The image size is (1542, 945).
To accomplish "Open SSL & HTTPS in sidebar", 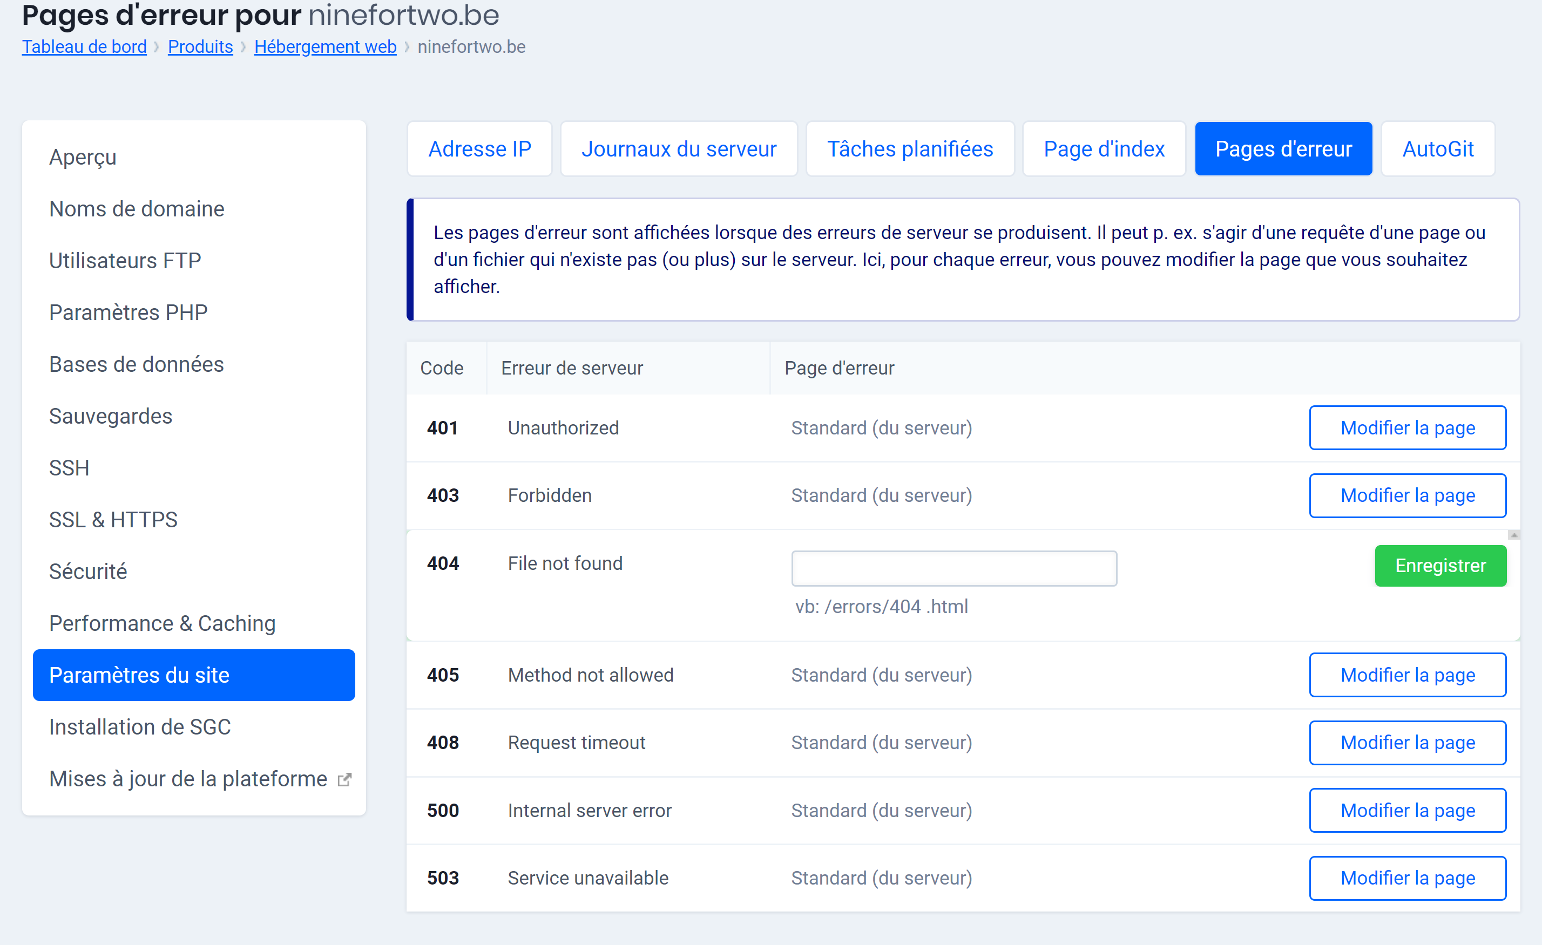I will tap(113, 520).
